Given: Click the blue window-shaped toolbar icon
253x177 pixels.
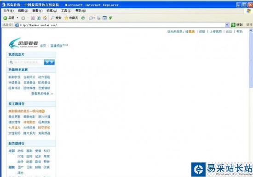Looking at the screenshot, I should tap(104, 18).
